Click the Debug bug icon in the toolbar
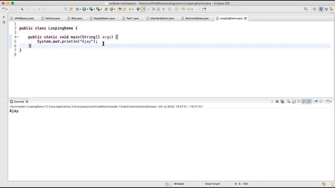 [77, 9]
